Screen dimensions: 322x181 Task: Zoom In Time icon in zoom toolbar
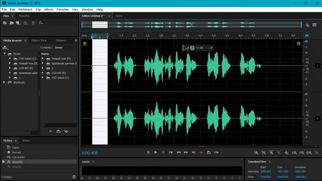point(271,153)
